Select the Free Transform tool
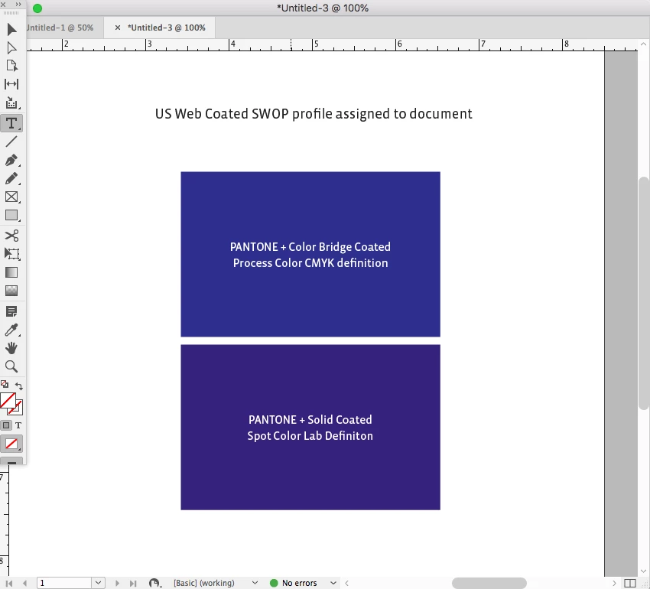The height and width of the screenshot is (589, 650). pos(11,254)
